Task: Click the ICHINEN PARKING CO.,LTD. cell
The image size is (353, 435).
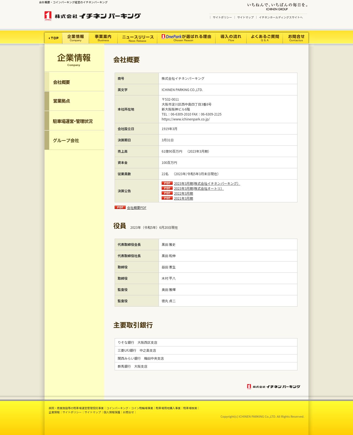Action: [x=228, y=90]
